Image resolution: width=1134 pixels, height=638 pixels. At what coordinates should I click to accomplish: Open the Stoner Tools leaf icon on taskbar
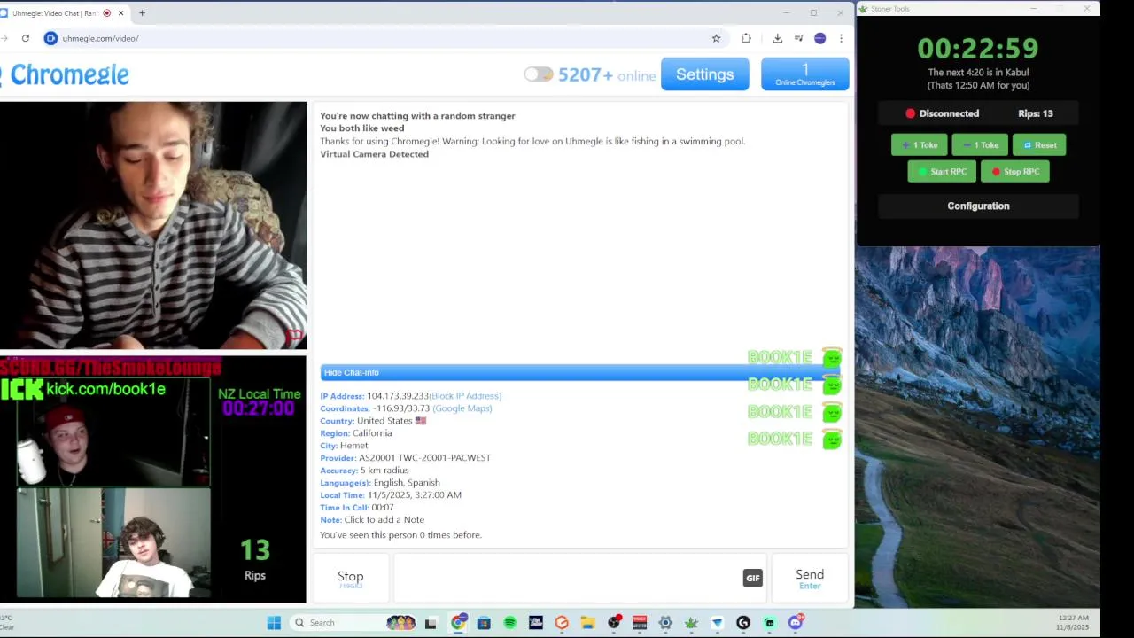click(x=691, y=623)
